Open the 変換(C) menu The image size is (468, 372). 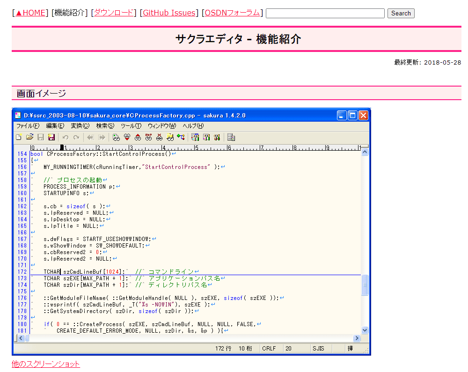[x=80, y=126]
